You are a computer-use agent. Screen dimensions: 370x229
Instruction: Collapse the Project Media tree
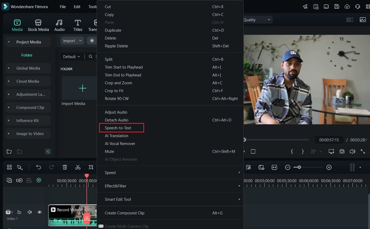[x=9, y=42]
